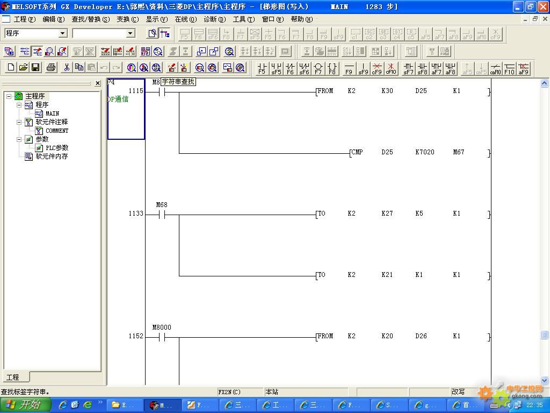Open the 程序 dropdown list
The width and height of the screenshot is (550, 413).
(x=63, y=33)
